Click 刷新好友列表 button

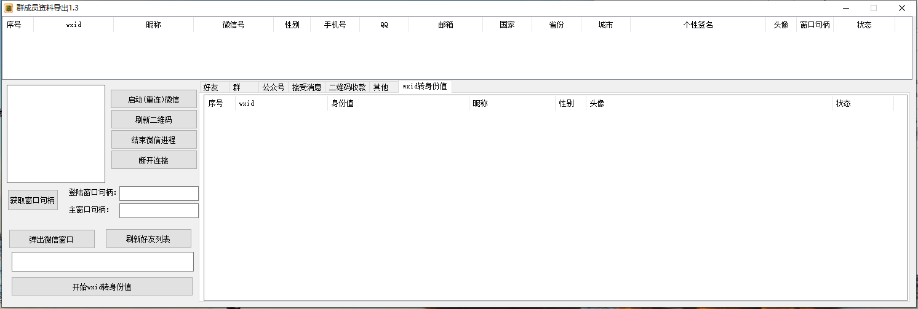148,238
